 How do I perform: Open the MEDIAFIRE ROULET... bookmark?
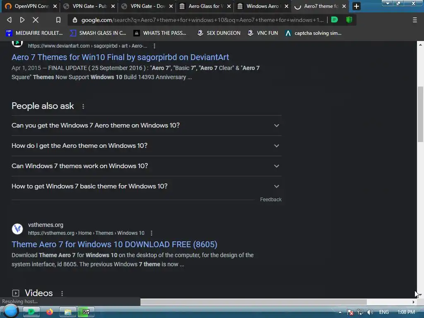[34, 33]
